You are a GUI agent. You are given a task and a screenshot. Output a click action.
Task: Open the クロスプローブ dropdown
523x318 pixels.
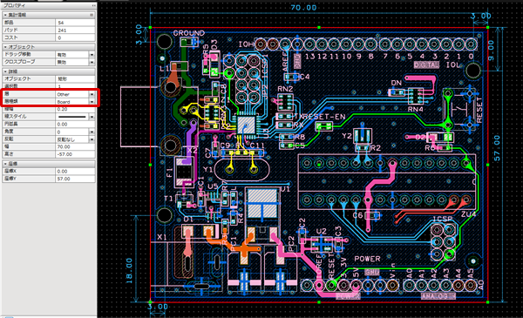[x=92, y=62]
